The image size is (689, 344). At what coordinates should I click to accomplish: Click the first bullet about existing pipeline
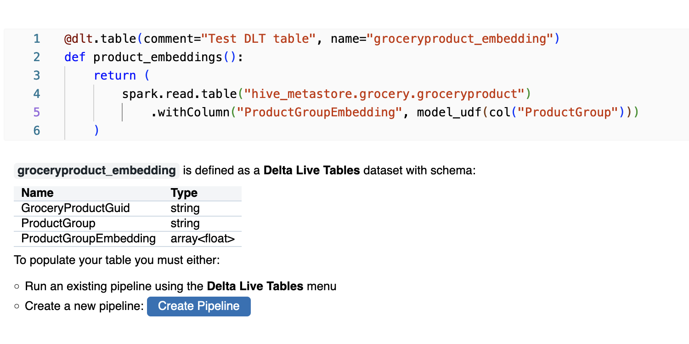pos(181,286)
